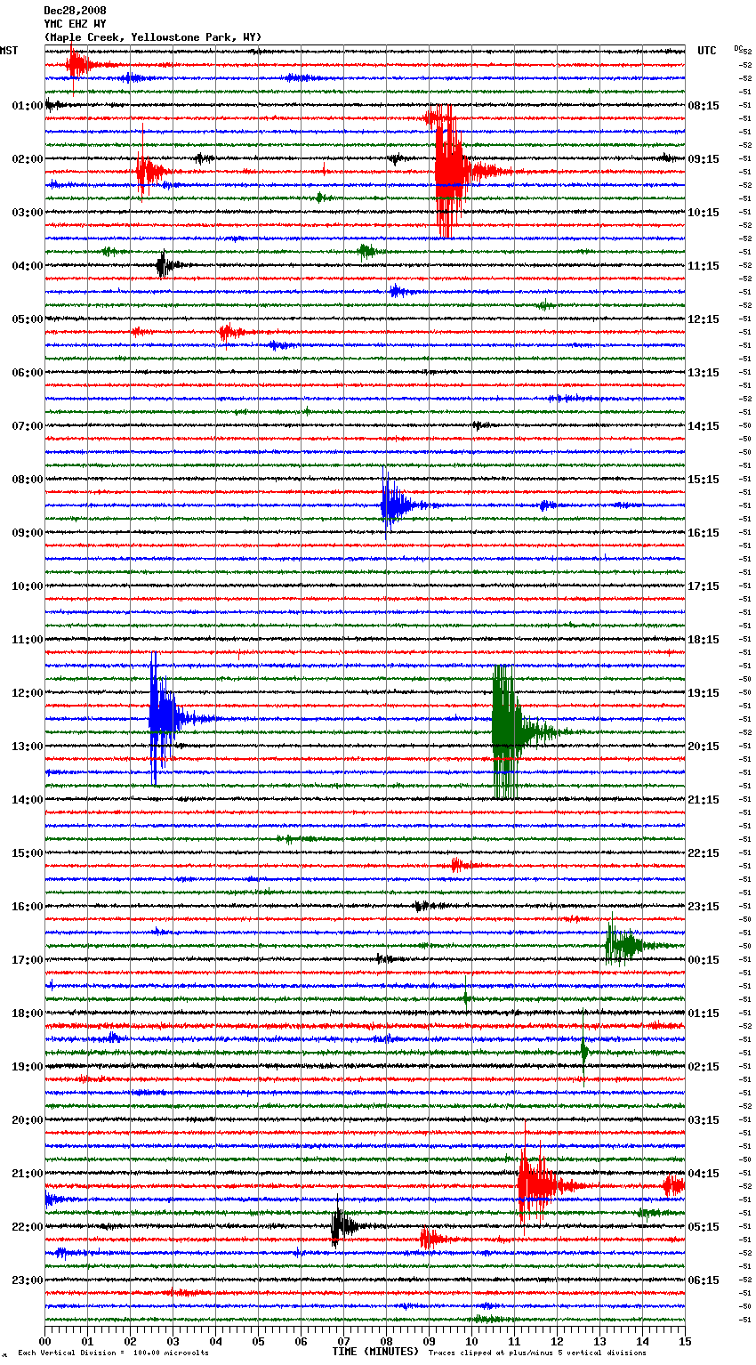756x1365 pixels.
Task: Click the 10 minute tick label
Action: point(472,1341)
